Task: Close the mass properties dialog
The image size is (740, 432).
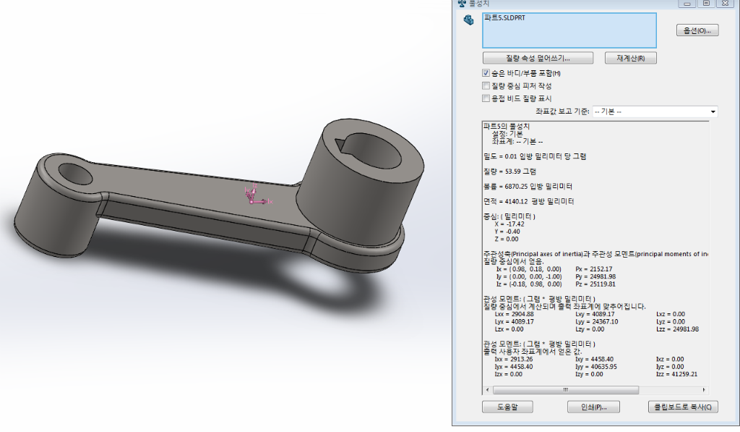Action: 725,4
